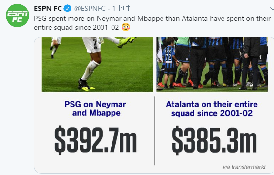This screenshot has height=175, width=274.
Task: Expand the tweet options chevron
Action: click(x=272, y=9)
